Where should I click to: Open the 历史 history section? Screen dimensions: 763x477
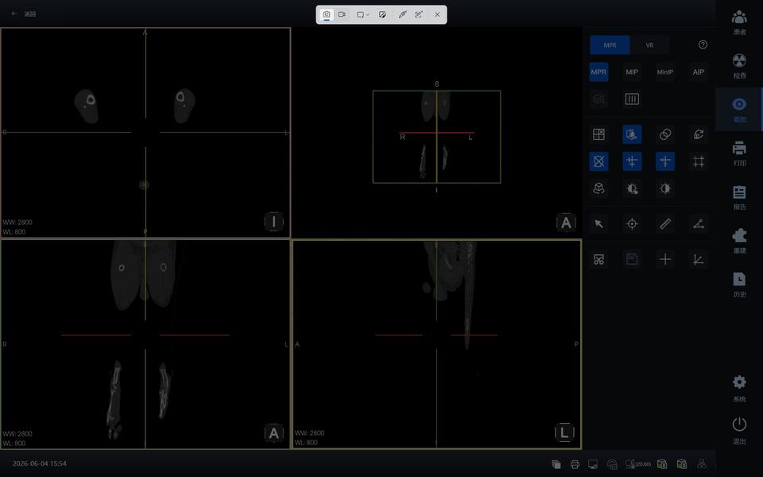[x=739, y=285]
